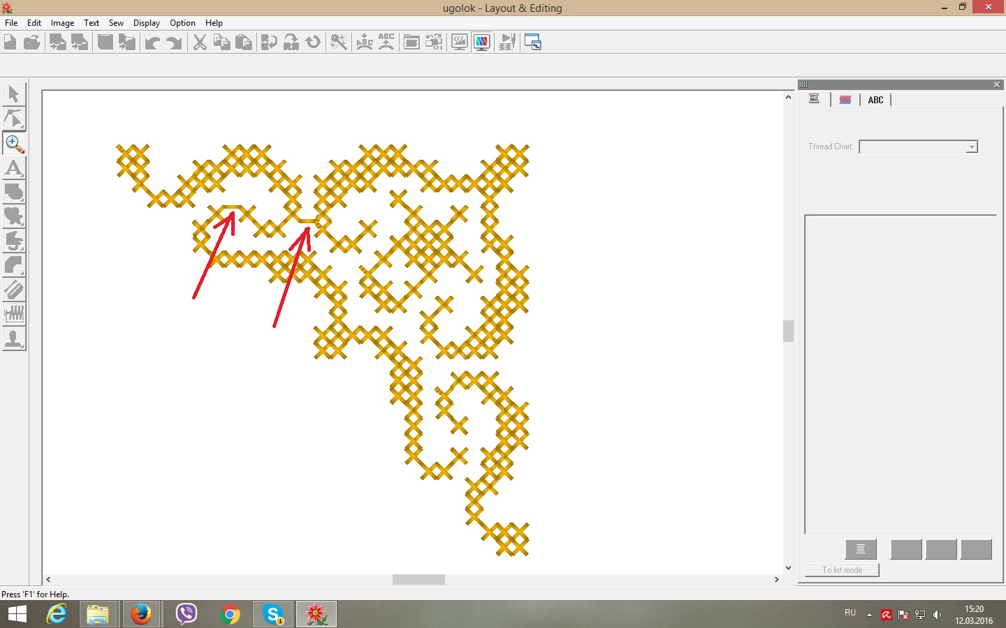Open sewing order with the 123 icon
This screenshot has height=628, width=1006.
[434, 43]
